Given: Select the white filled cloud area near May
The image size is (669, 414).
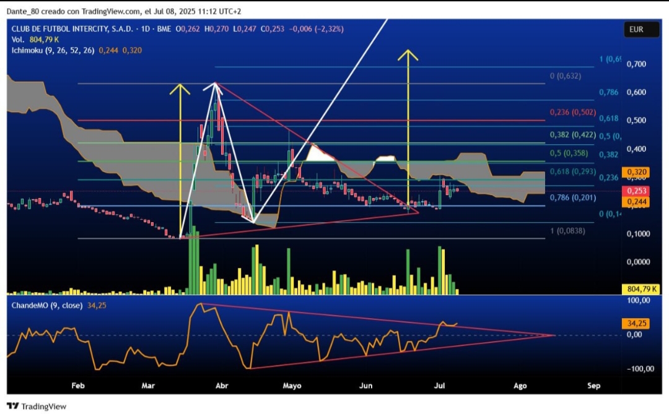Looking at the screenshot, I should 319,154.
